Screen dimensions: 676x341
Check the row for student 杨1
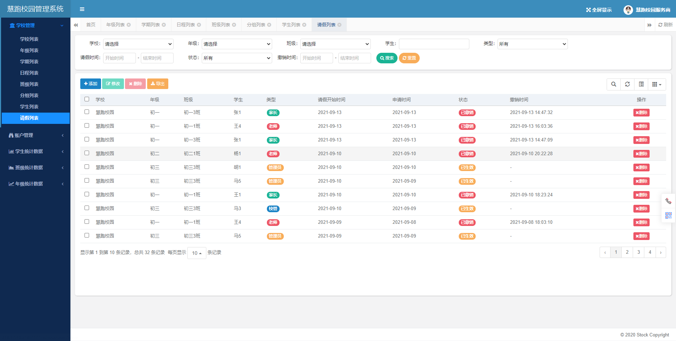click(x=87, y=153)
